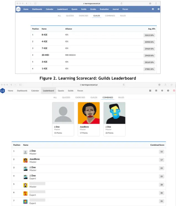176x206 pixels.
Task: Select the QUIZZES tab in the upper Guilds window
Action: pyautogui.click(x=70, y=16)
